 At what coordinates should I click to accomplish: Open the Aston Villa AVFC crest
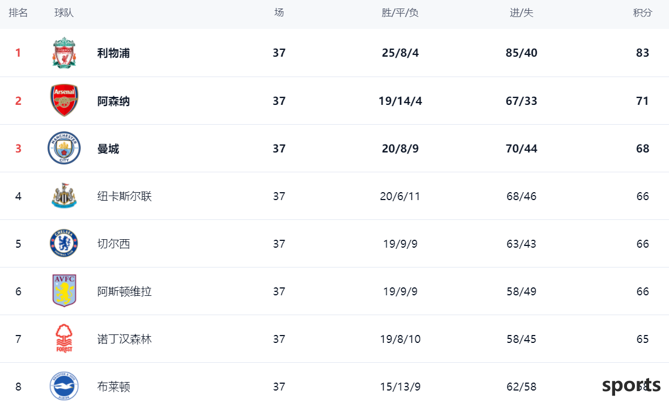tap(64, 291)
